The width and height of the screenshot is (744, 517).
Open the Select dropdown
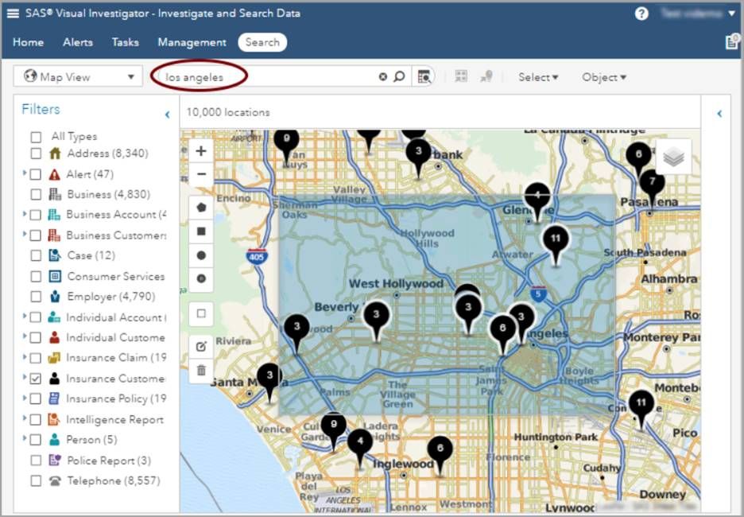click(538, 77)
